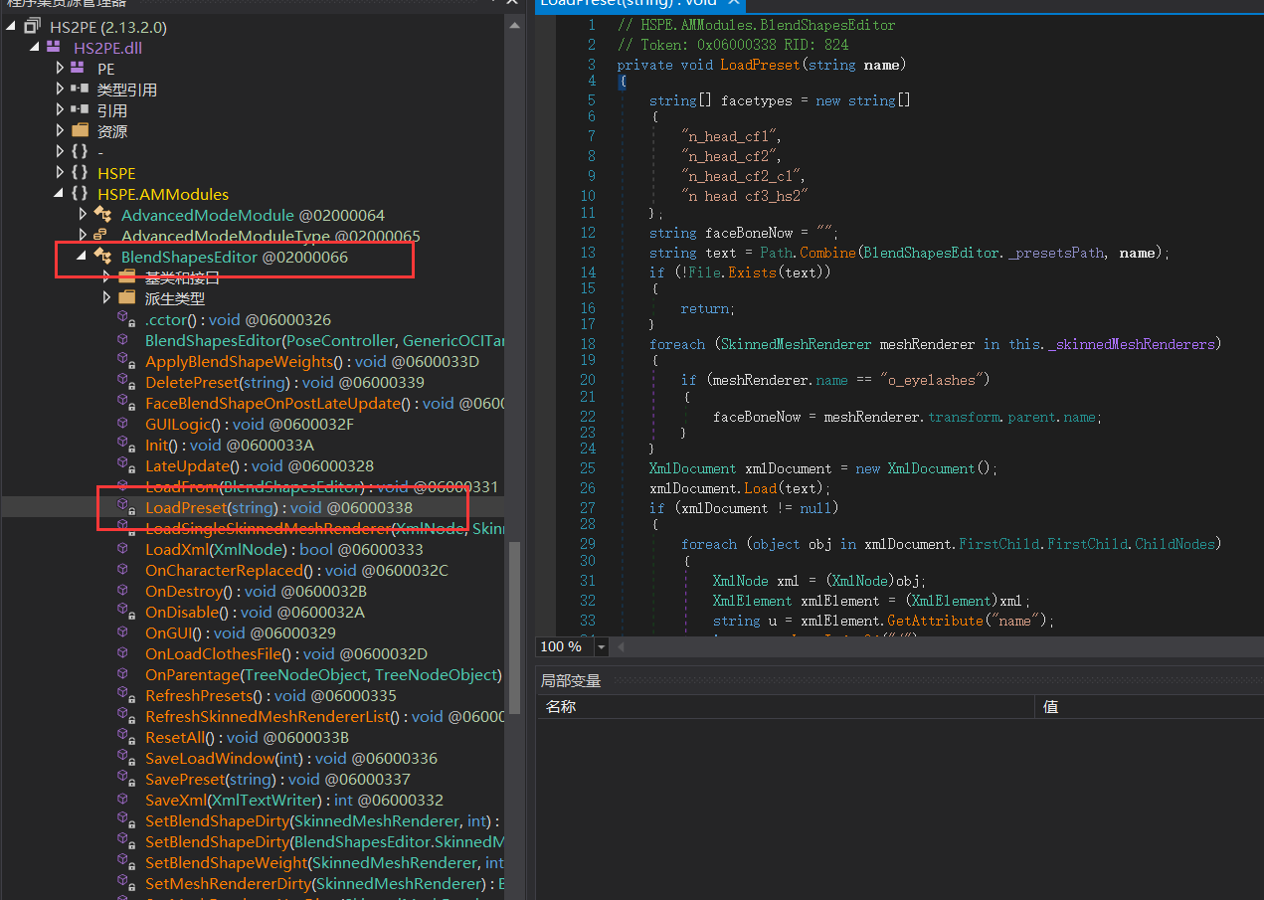Open the 100% zoom level dropdown
Screen dimensions: 1264x900
[601, 646]
